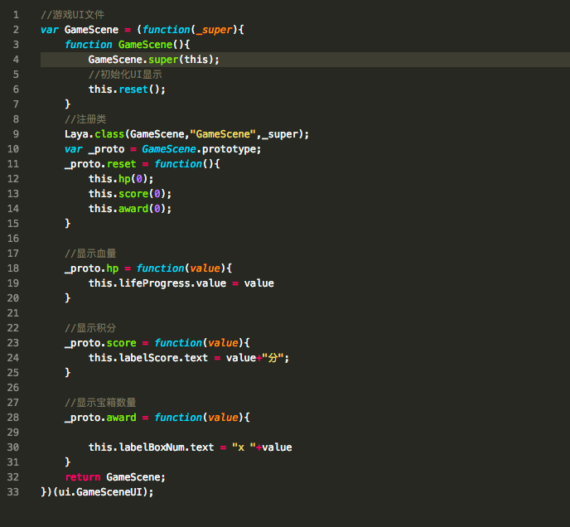Click the this.reset() call on line 6
570x527 pixels.
click(x=127, y=89)
